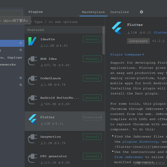
Task: Click the version number 61.2.2
Action: pyautogui.click(x=159, y=41)
